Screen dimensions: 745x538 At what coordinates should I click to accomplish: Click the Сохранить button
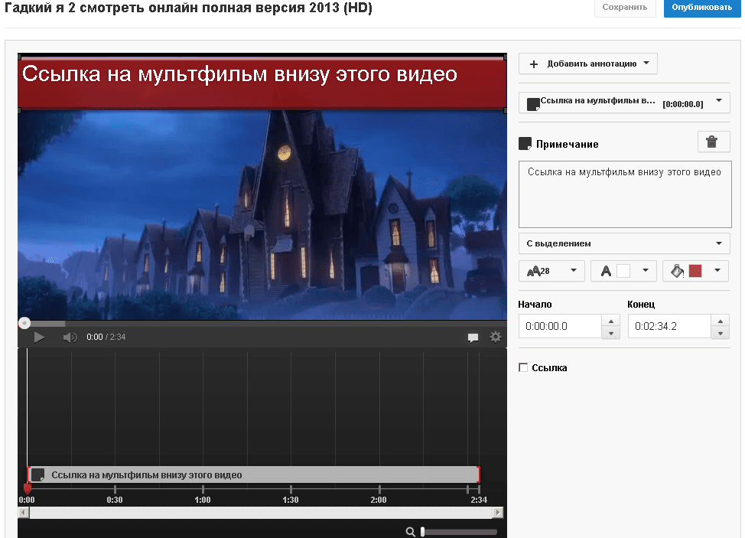point(625,8)
